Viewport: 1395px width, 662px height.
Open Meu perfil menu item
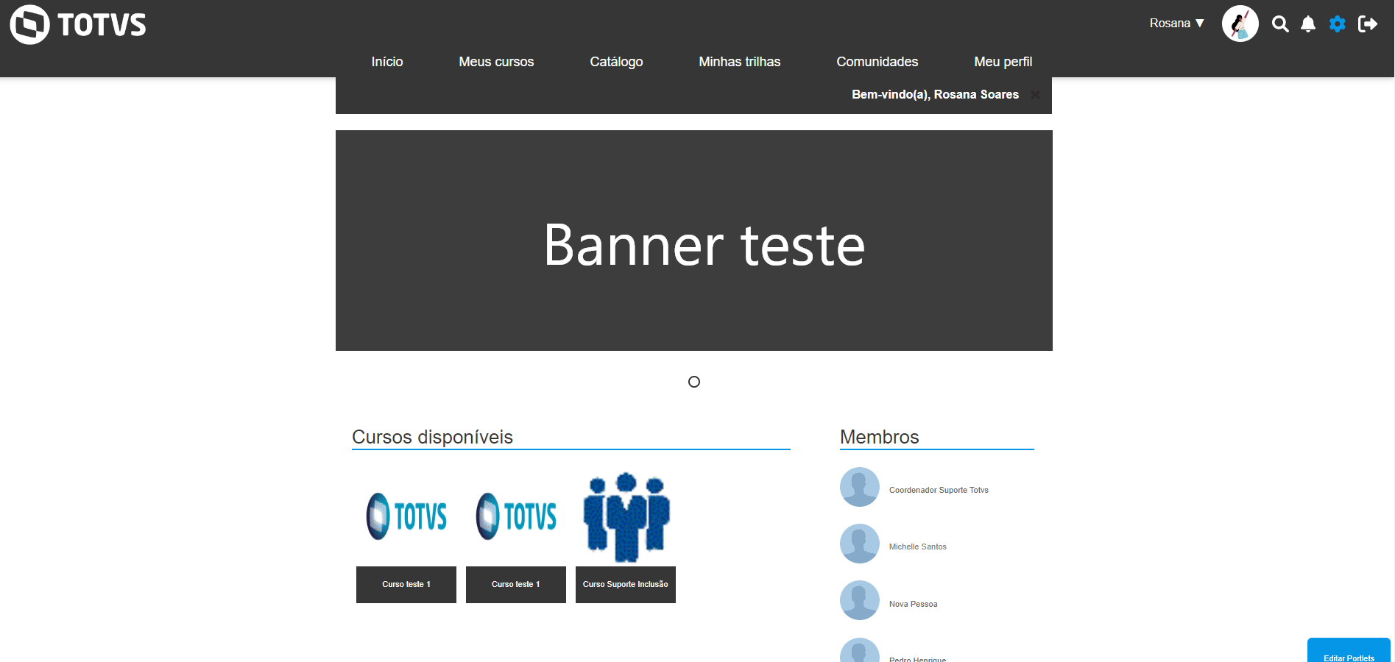point(1003,62)
